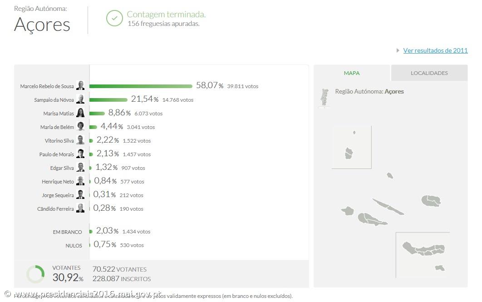Select Corvo island on the Açores map
Viewport: 482px width, 302px height.
point(354,133)
